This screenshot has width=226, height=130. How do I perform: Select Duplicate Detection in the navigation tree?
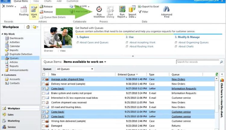click(x=21, y=54)
